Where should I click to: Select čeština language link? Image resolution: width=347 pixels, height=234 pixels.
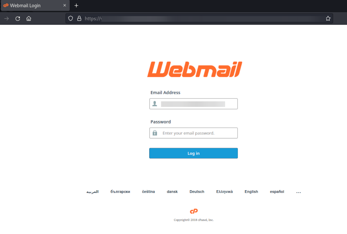click(148, 192)
